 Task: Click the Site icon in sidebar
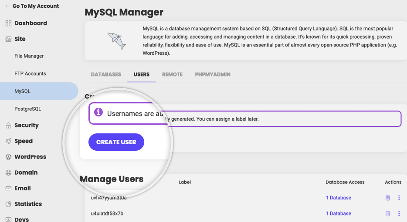pos(8,39)
